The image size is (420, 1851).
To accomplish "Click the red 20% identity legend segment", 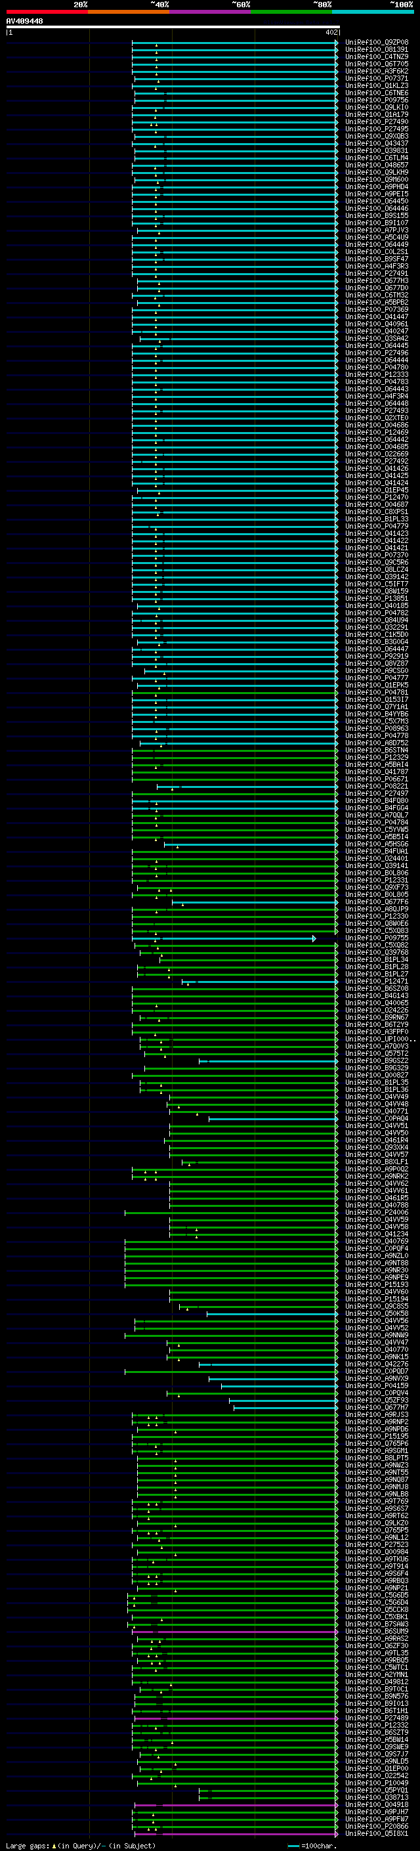I will click(47, 12).
